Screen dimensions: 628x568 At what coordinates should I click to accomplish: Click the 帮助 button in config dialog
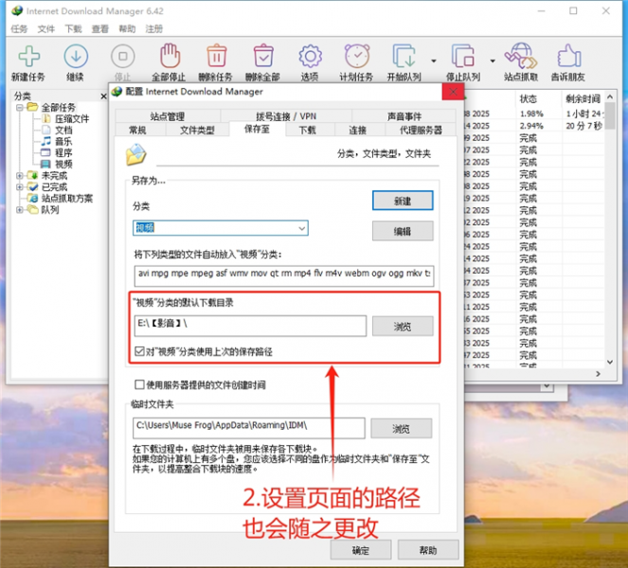point(428,550)
